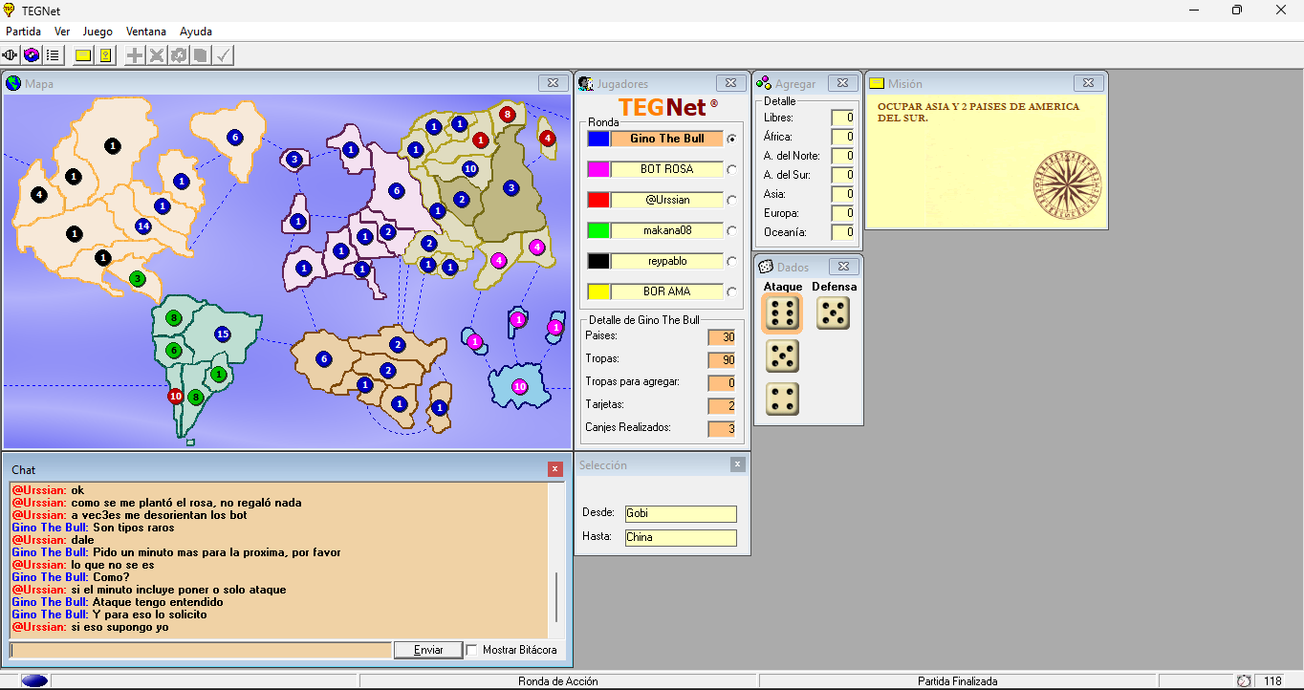Collapse the Mapa panel using its header button
The width and height of the screenshot is (1304, 690).
click(x=553, y=83)
